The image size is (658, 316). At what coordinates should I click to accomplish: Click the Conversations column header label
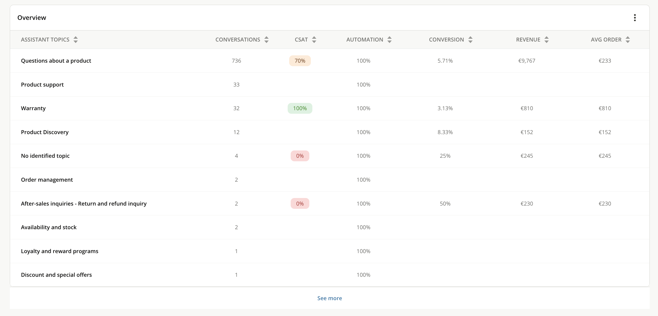(x=237, y=39)
